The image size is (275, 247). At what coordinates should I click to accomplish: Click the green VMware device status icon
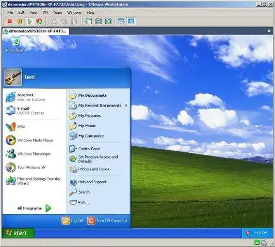click(257, 243)
